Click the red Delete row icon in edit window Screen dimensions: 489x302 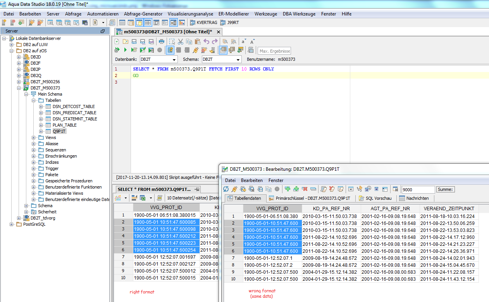[x=304, y=189]
